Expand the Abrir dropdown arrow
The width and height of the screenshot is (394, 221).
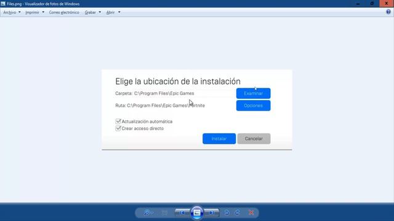119,12
